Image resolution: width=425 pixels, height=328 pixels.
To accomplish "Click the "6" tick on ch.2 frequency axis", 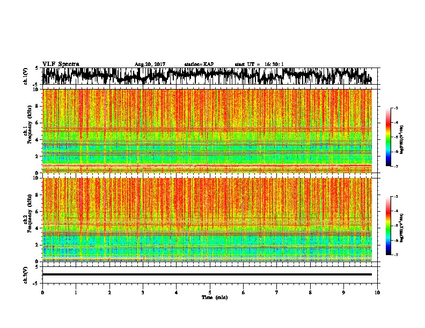I will pos(38,212).
